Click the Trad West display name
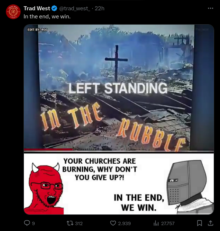This screenshot has height=231, width=220. [x=37, y=8]
